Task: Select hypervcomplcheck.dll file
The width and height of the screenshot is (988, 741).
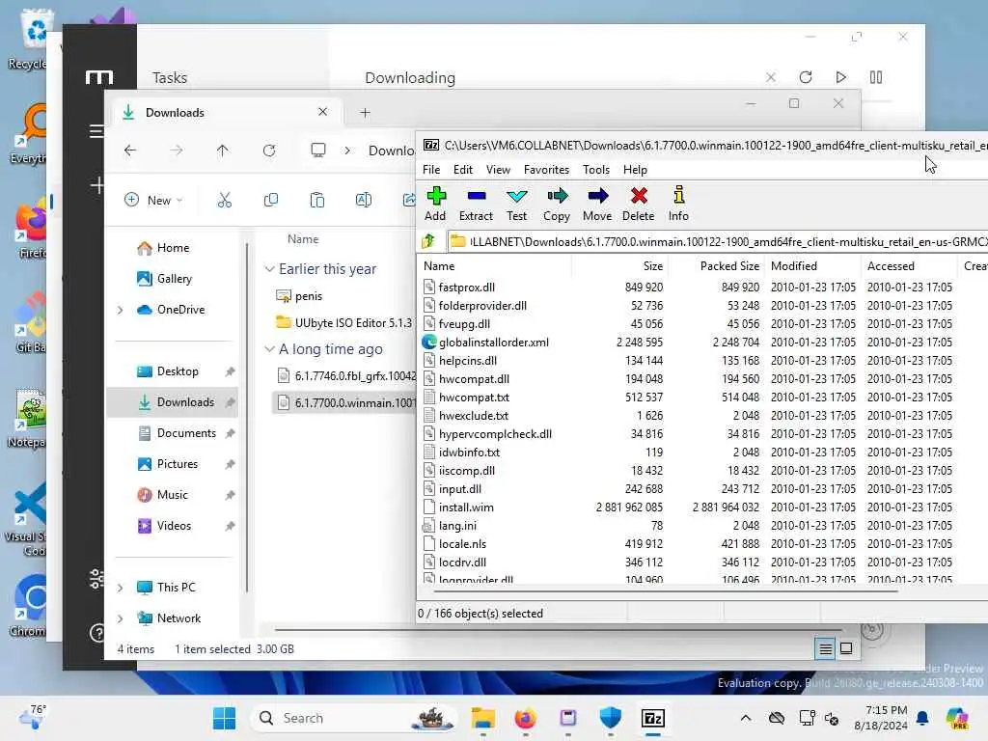Action: click(x=495, y=434)
